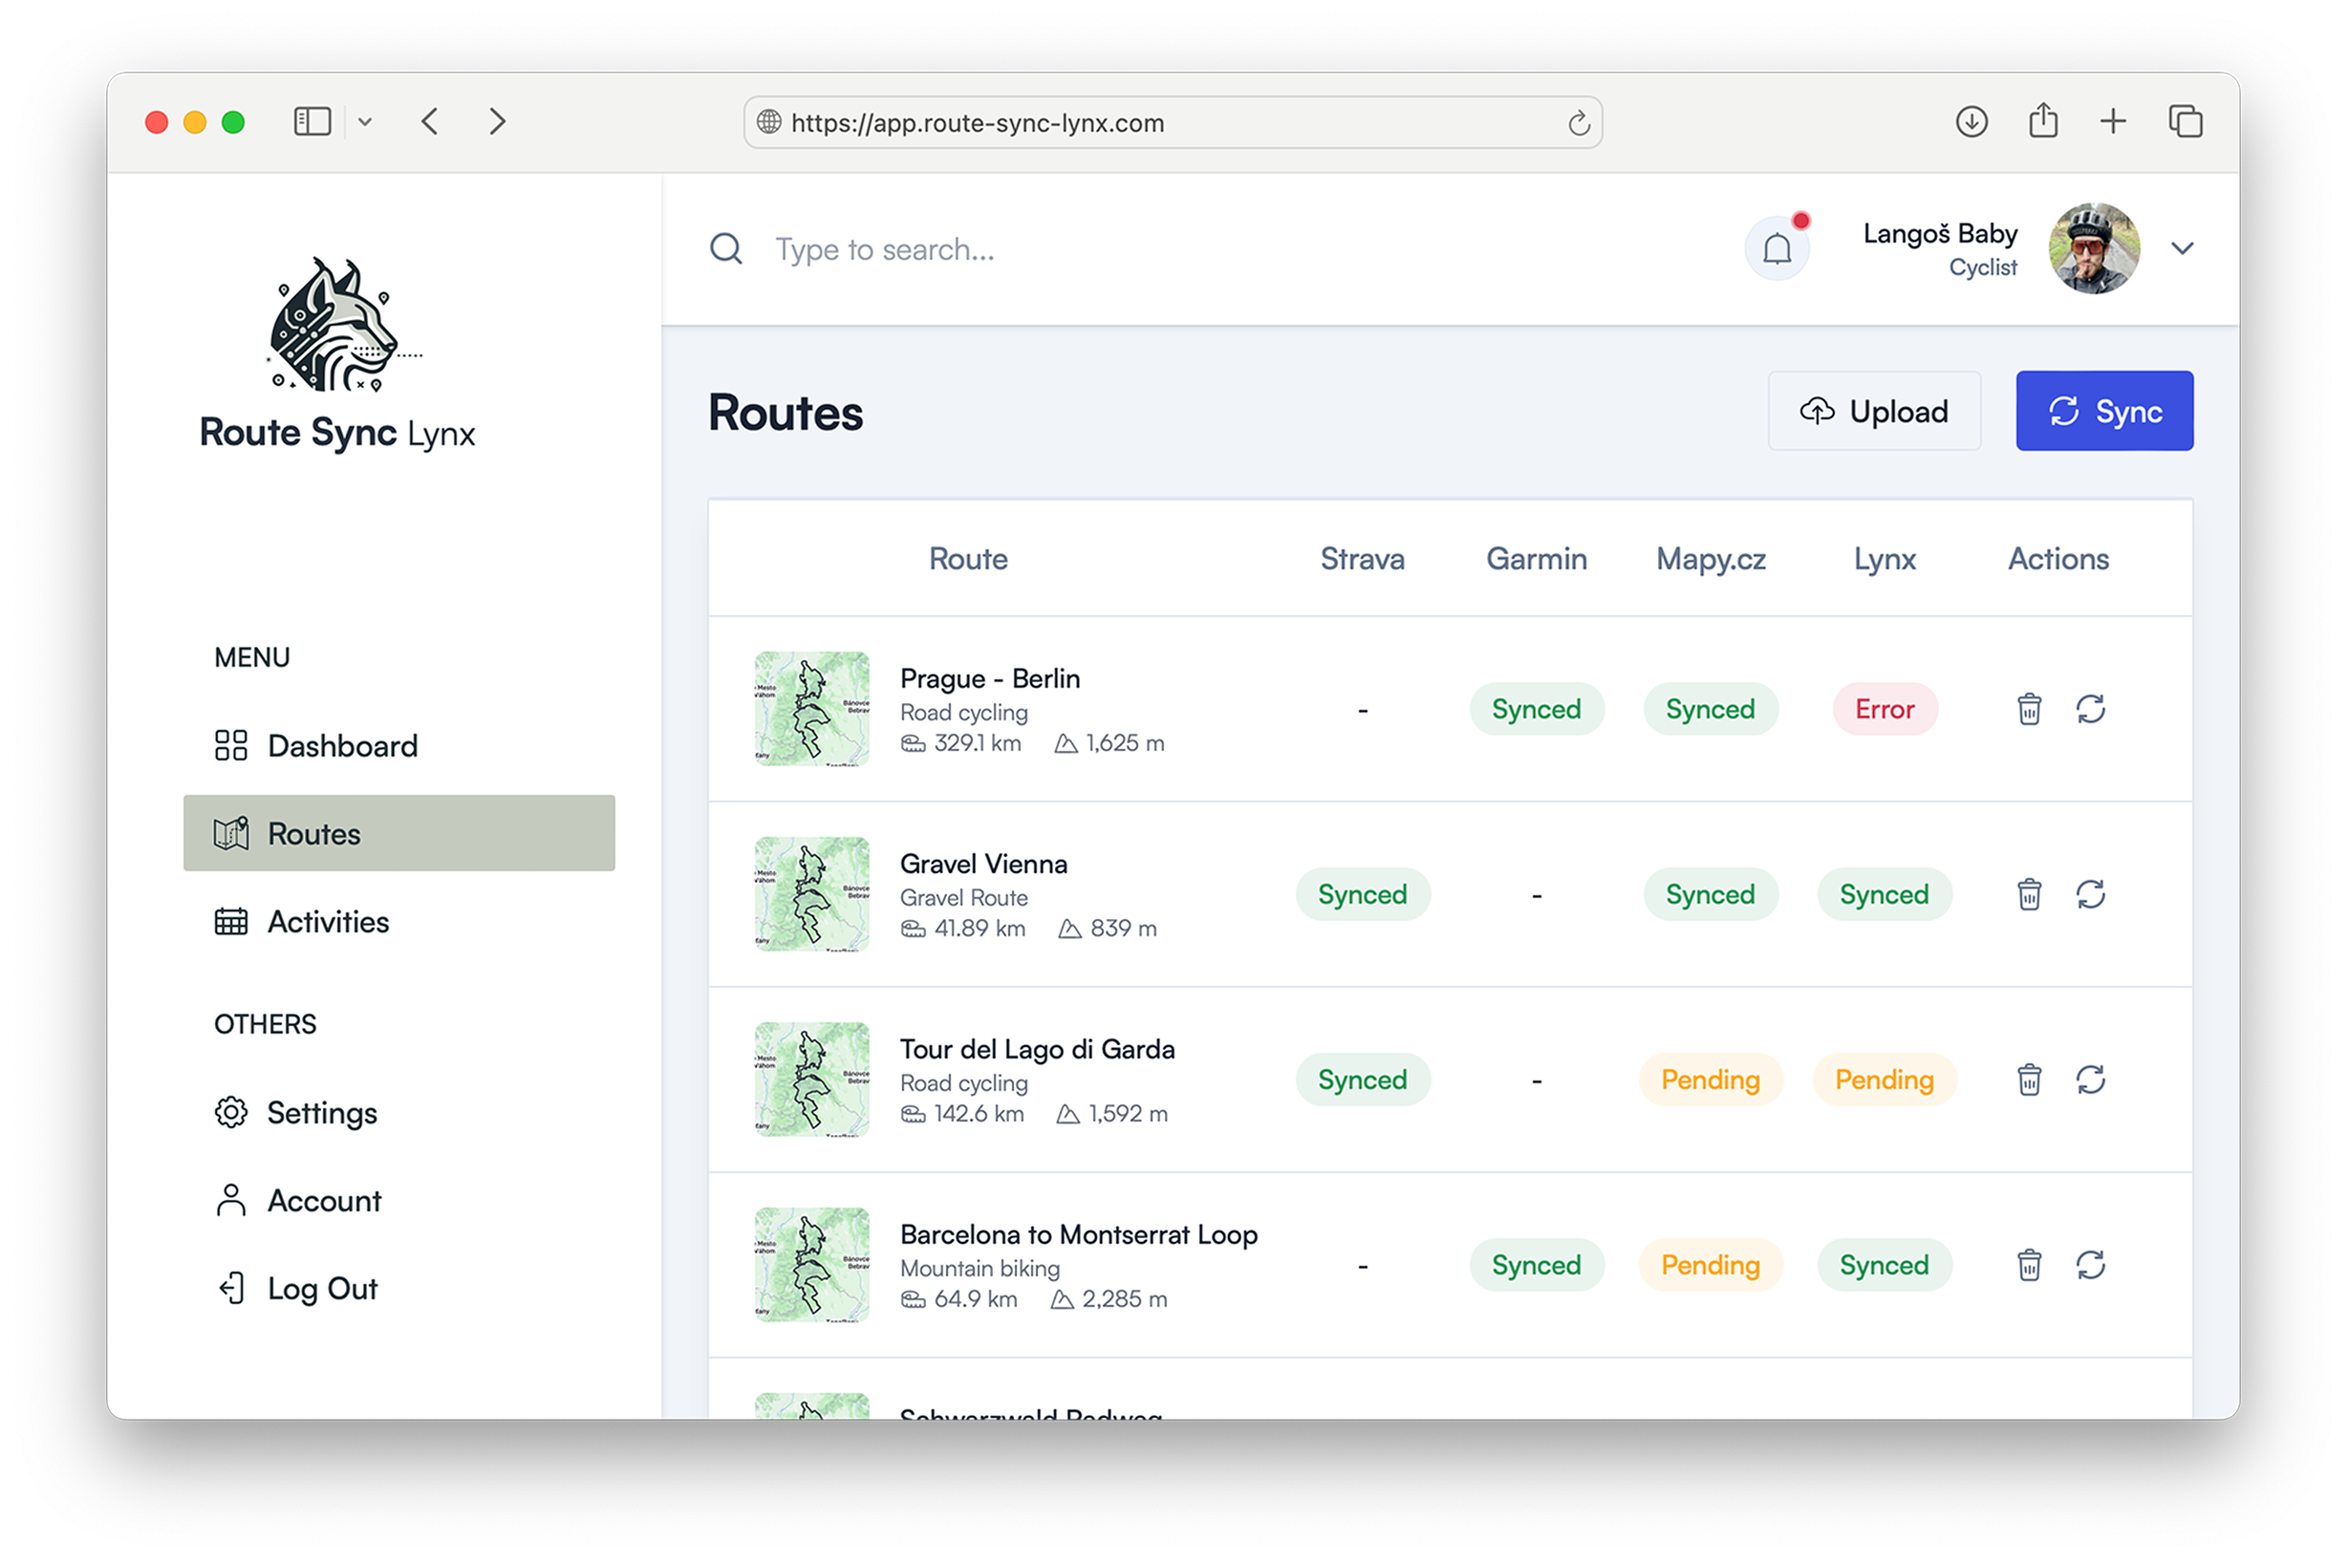
Task: Open the Prague - Berlin map thumbnail
Action: pyautogui.click(x=811, y=709)
